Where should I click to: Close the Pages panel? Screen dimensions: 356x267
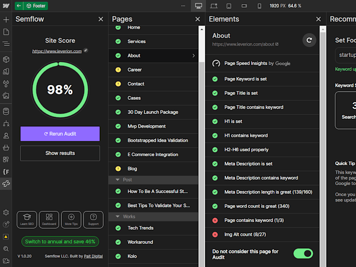point(198,19)
